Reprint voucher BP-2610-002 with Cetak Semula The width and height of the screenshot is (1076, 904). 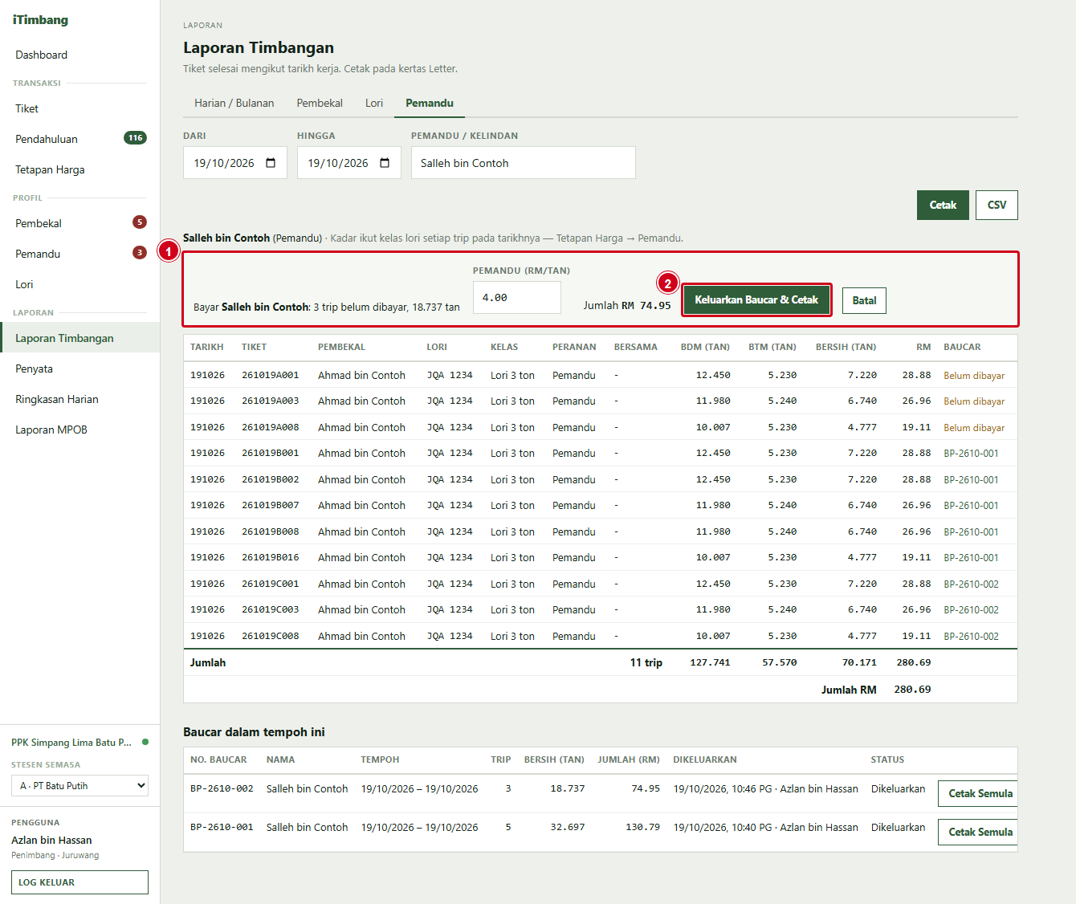point(978,793)
